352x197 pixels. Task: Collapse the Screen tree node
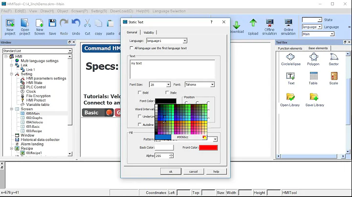[x=11, y=109]
